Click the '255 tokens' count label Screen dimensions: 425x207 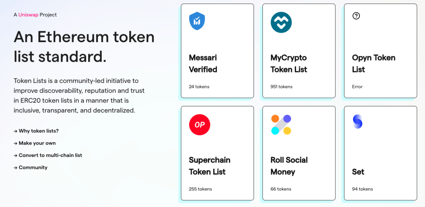(200, 189)
